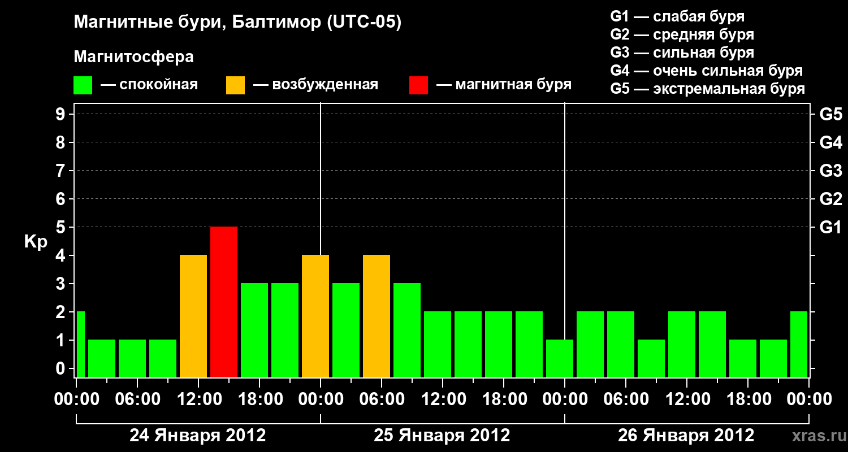848x452 pixels.
Task: Click the 'G1' label on the right axis
Action: [830, 227]
